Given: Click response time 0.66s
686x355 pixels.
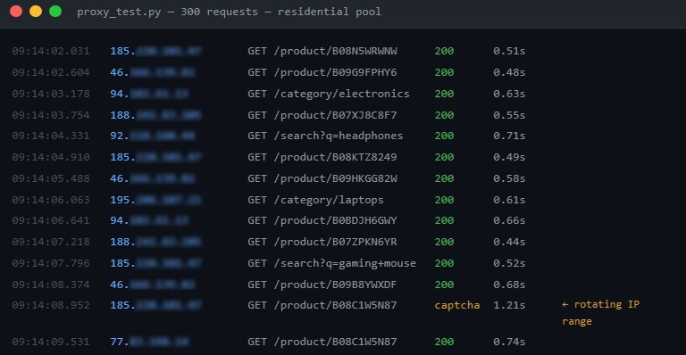Looking at the screenshot, I should (509, 220).
